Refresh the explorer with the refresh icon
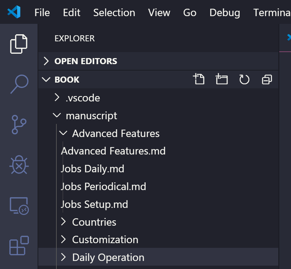The height and width of the screenshot is (269, 291). coord(244,80)
